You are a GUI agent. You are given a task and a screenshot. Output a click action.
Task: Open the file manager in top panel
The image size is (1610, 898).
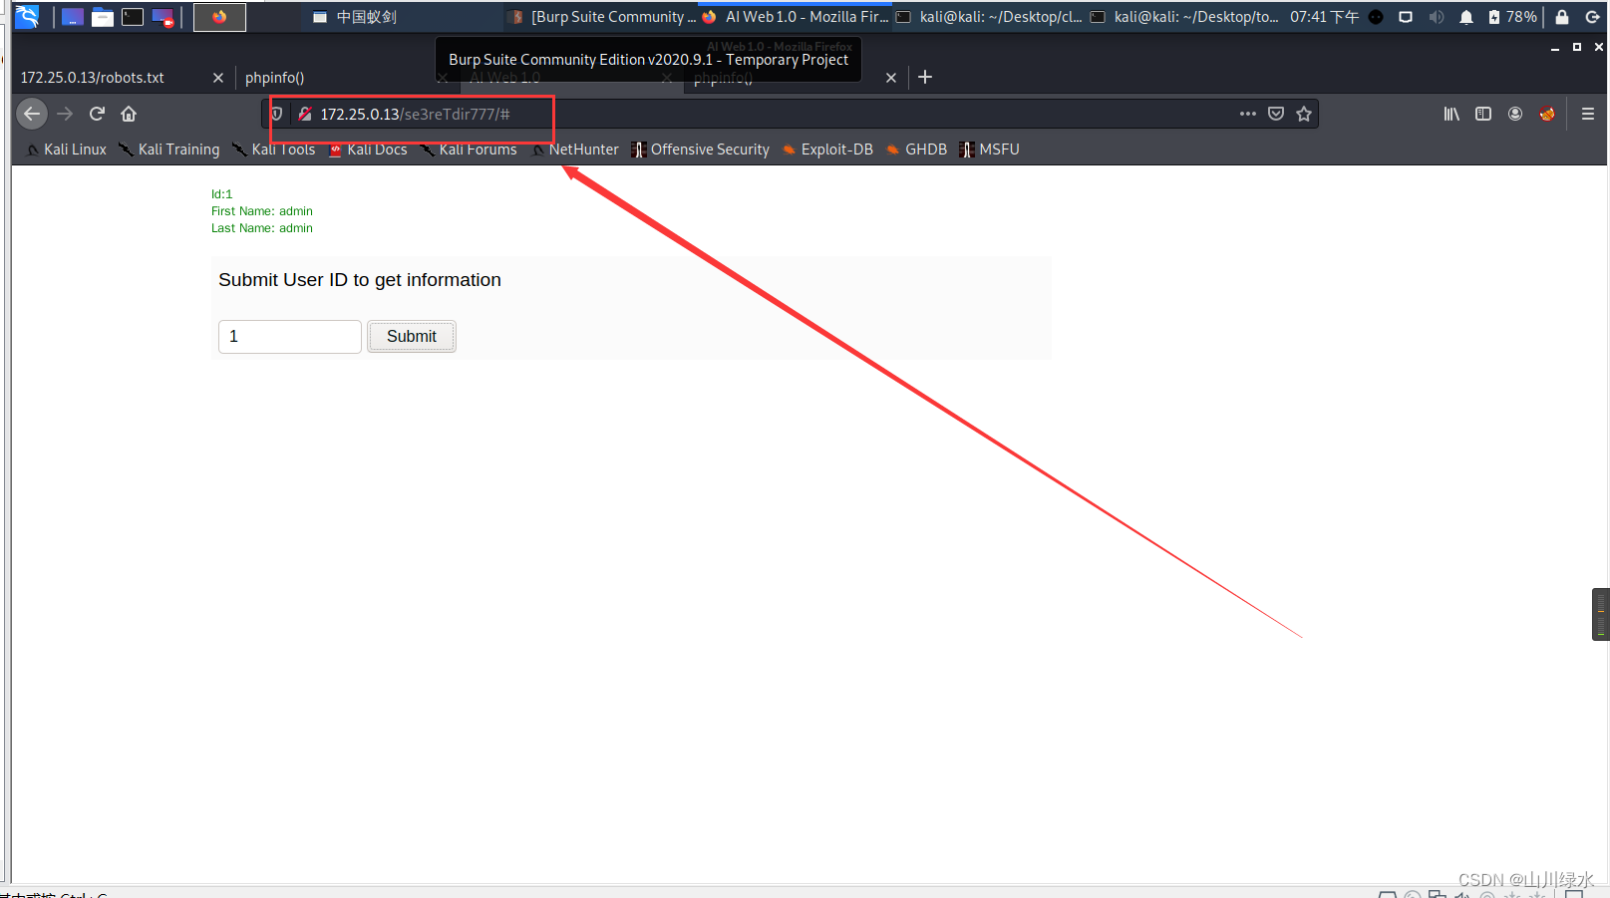(102, 17)
